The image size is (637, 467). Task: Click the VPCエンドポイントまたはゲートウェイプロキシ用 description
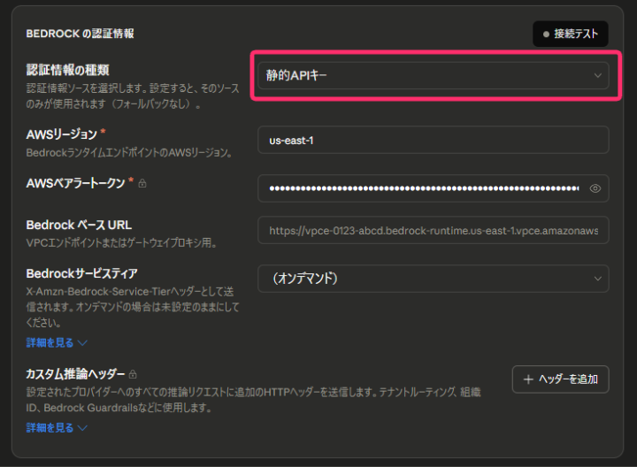click(x=122, y=243)
